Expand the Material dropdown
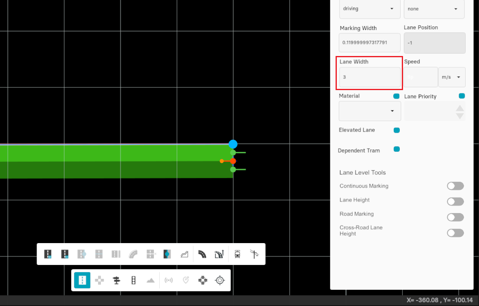The width and height of the screenshot is (479, 306). pos(370,111)
